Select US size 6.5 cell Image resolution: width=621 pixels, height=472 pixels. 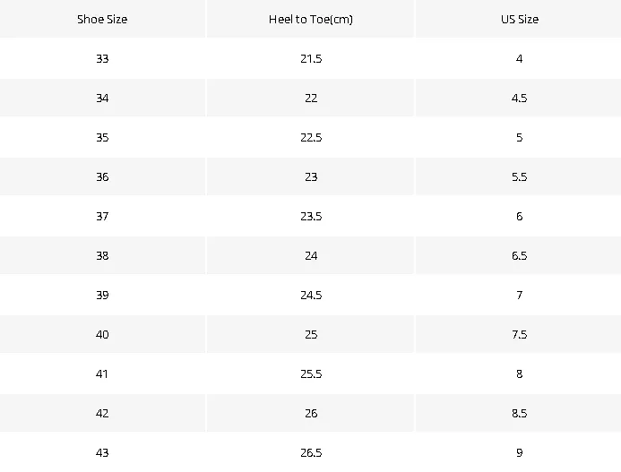(519, 255)
